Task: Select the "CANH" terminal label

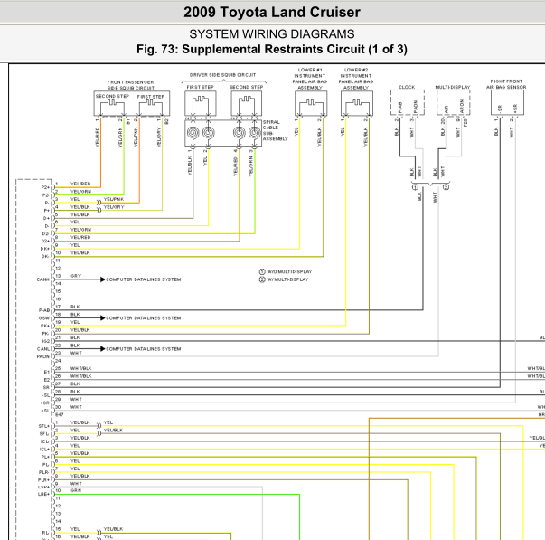Action: coord(43,279)
